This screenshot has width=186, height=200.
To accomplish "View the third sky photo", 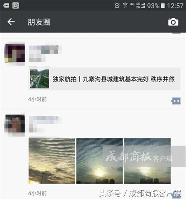I will 148,161.
